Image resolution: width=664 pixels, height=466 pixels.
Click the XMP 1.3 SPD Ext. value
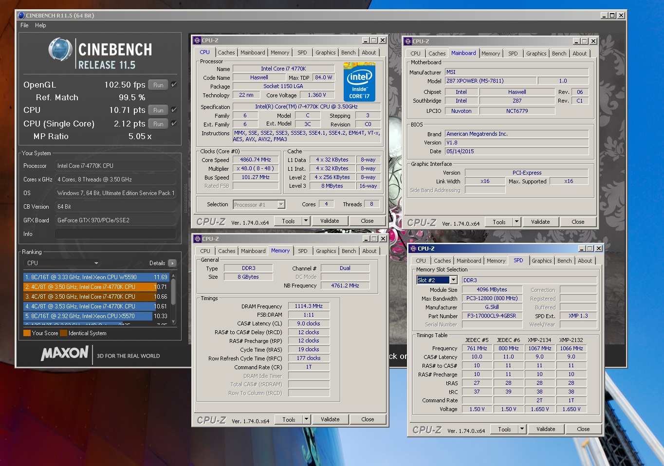pyautogui.click(x=578, y=316)
